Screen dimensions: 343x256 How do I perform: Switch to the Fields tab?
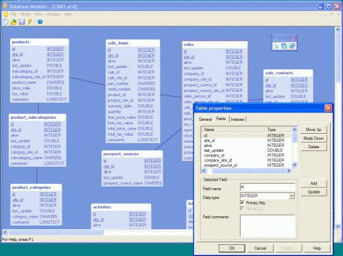(x=221, y=119)
